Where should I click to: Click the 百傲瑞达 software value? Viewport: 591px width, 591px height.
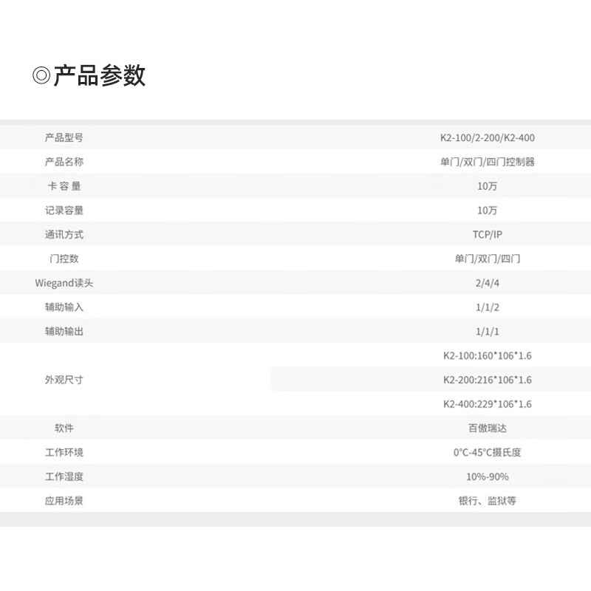point(487,428)
